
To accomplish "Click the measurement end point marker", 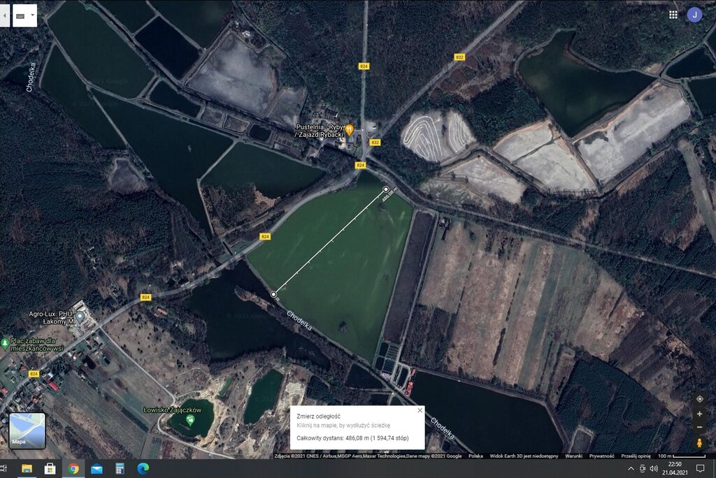I will tap(386, 189).
